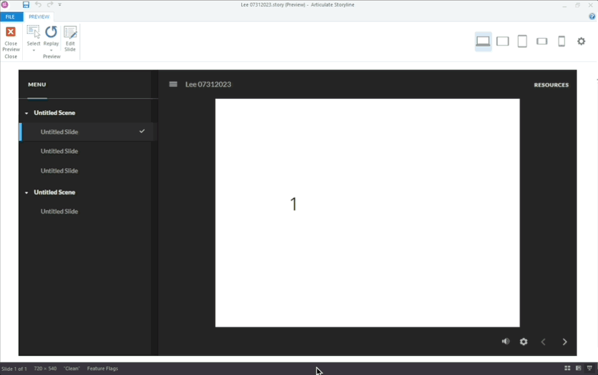Switch to Slide View status bar icon

(579, 368)
